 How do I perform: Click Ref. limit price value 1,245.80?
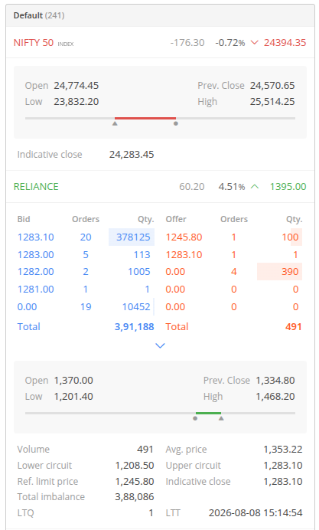point(135,481)
